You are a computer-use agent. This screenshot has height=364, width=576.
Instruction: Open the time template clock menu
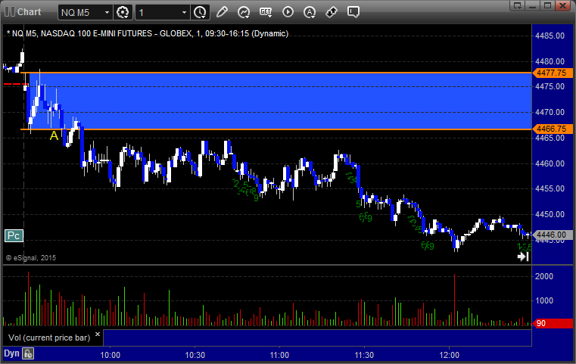[200, 13]
